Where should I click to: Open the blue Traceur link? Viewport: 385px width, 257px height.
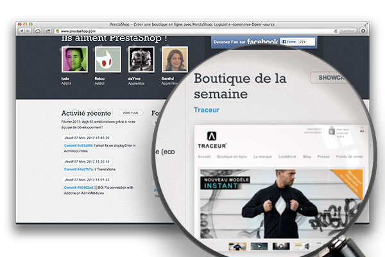[x=207, y=110]
